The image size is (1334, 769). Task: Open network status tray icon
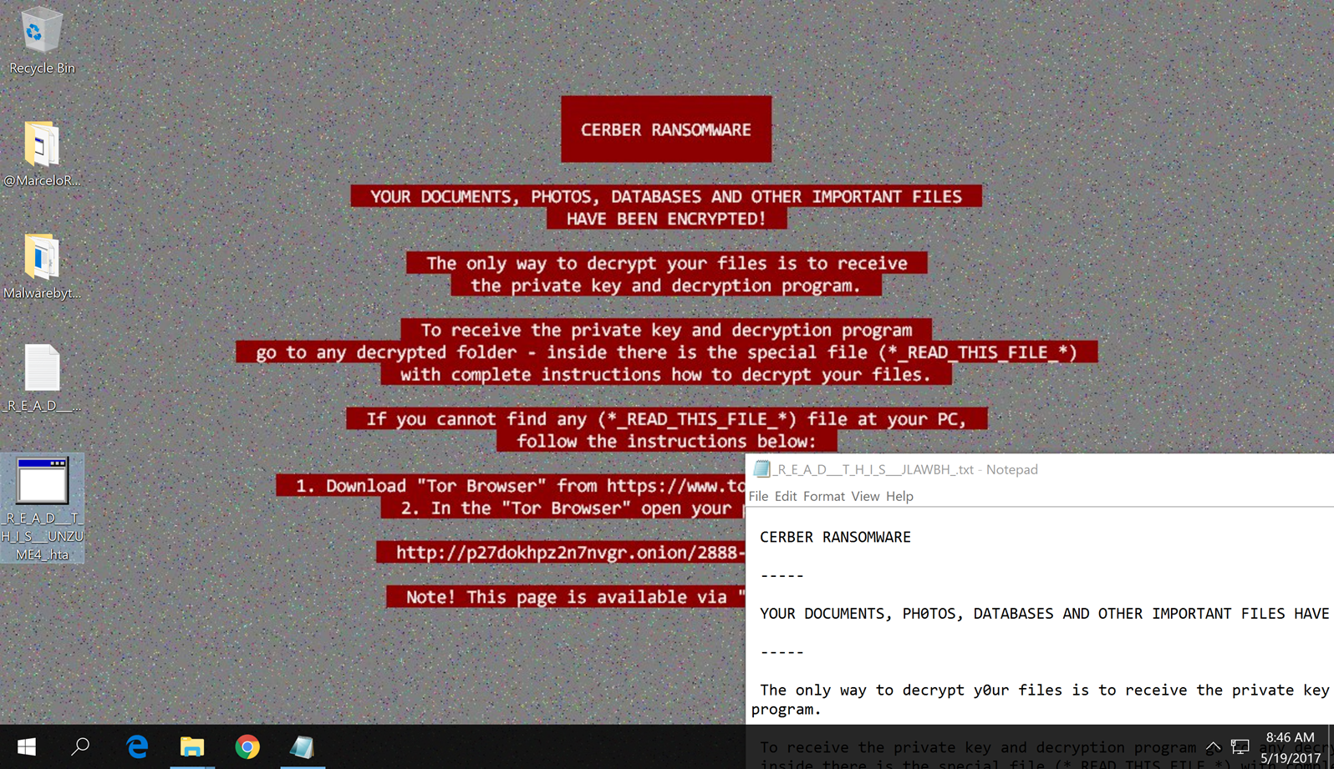tap(1240, 746)
